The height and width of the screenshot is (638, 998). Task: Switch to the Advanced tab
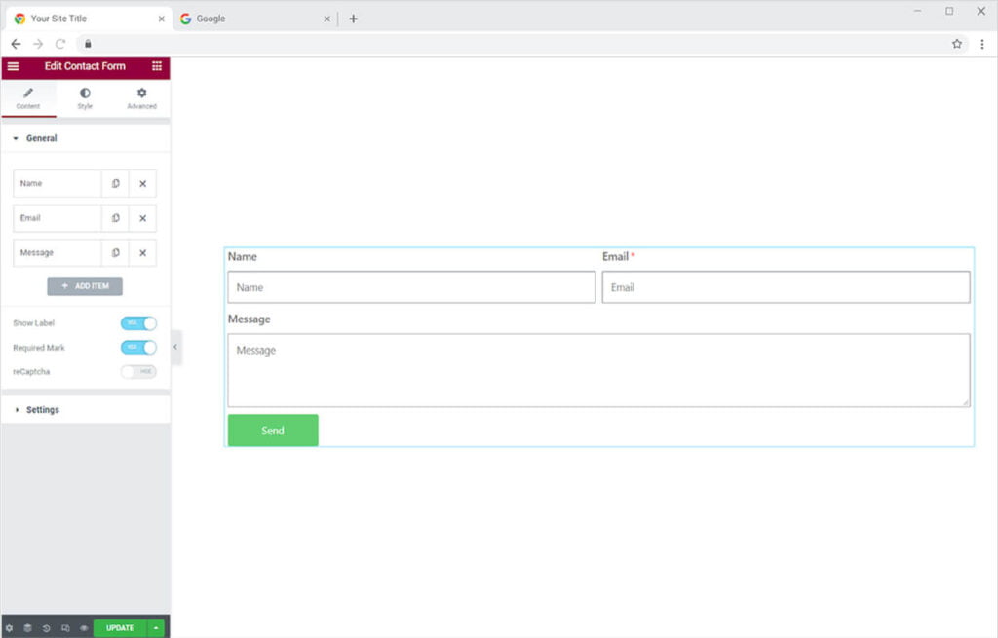[x=141, y=98]
